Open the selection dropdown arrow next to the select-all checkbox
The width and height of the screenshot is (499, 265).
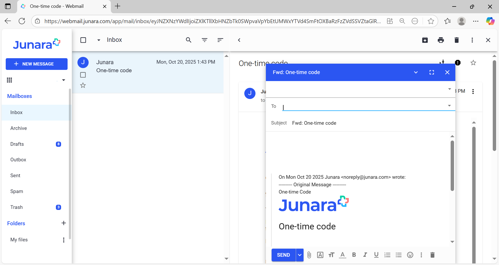click(99, 40)
